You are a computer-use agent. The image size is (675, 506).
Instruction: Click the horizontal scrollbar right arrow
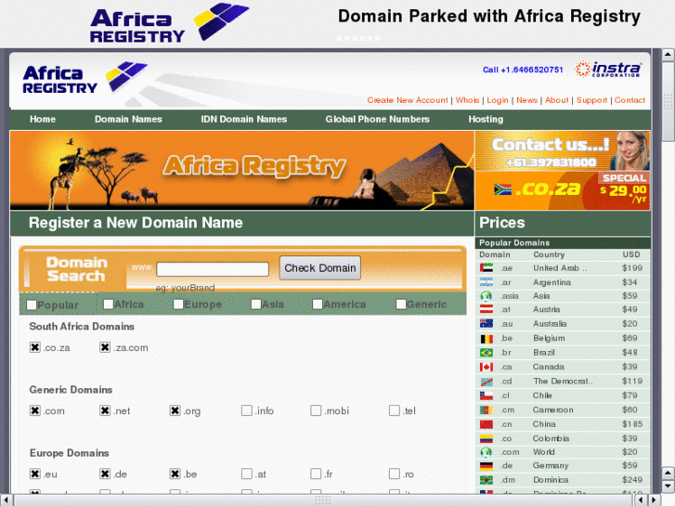tap(655, 500)
